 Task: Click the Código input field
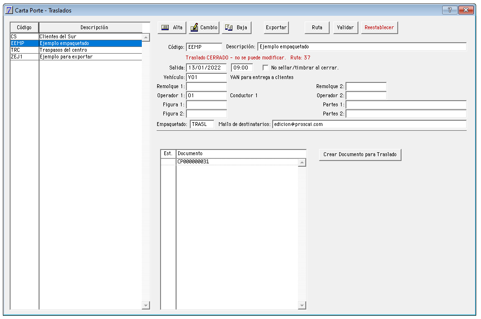(x=204, y=47)
